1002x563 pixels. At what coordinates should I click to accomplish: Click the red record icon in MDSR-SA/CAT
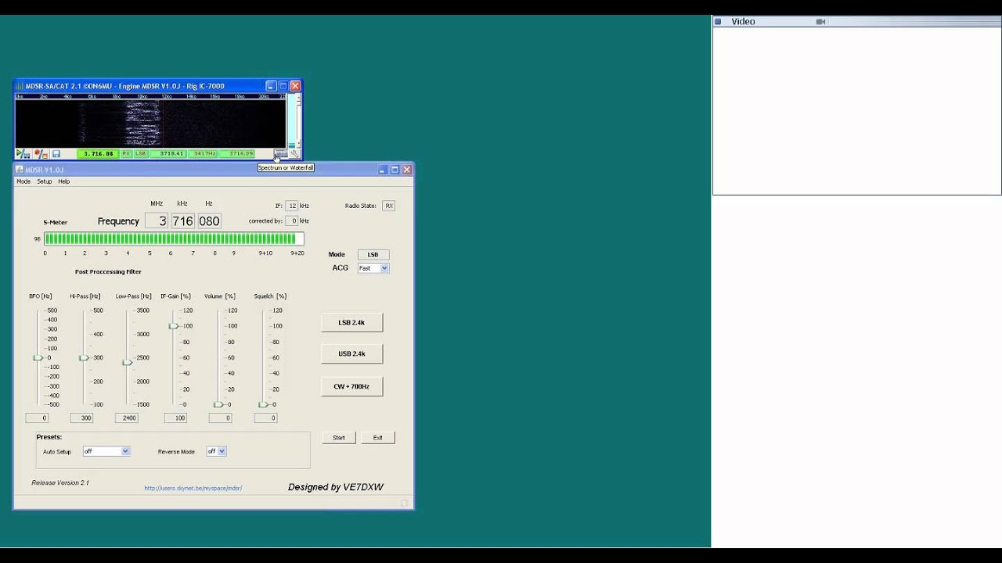click(x=41, y=154)
